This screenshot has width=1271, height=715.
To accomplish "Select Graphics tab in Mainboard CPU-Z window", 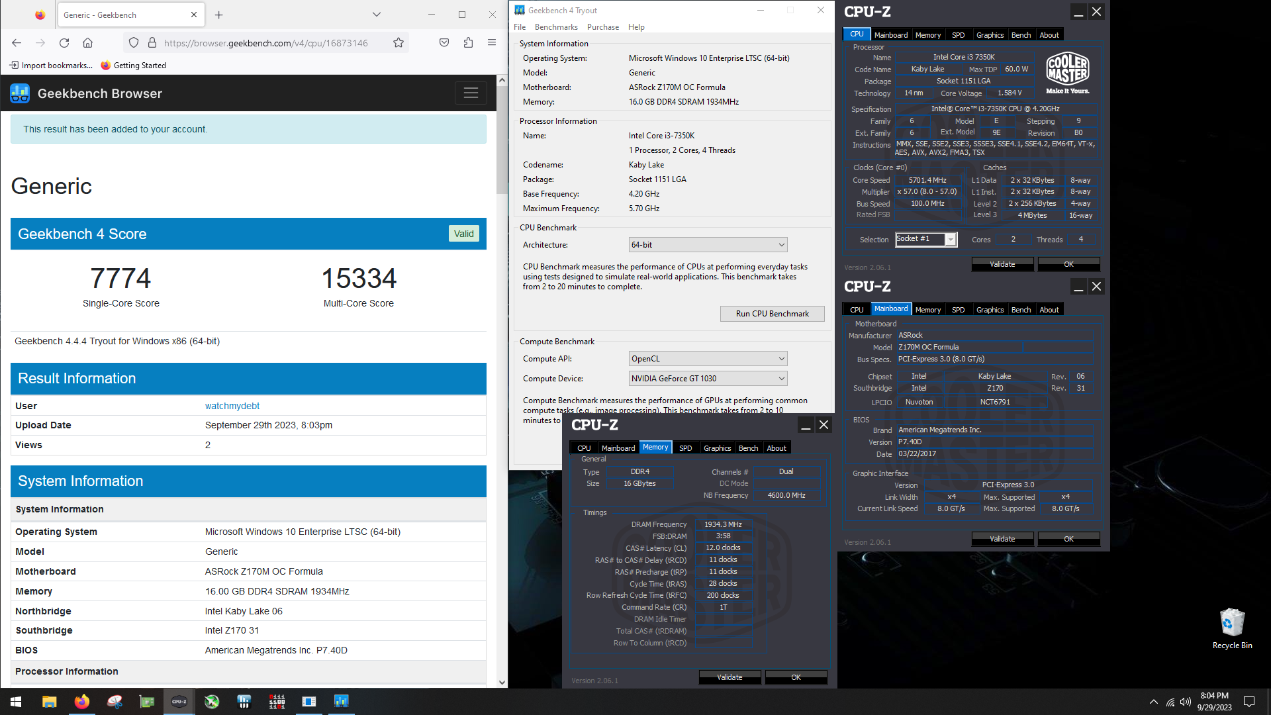I will point(990,310).
